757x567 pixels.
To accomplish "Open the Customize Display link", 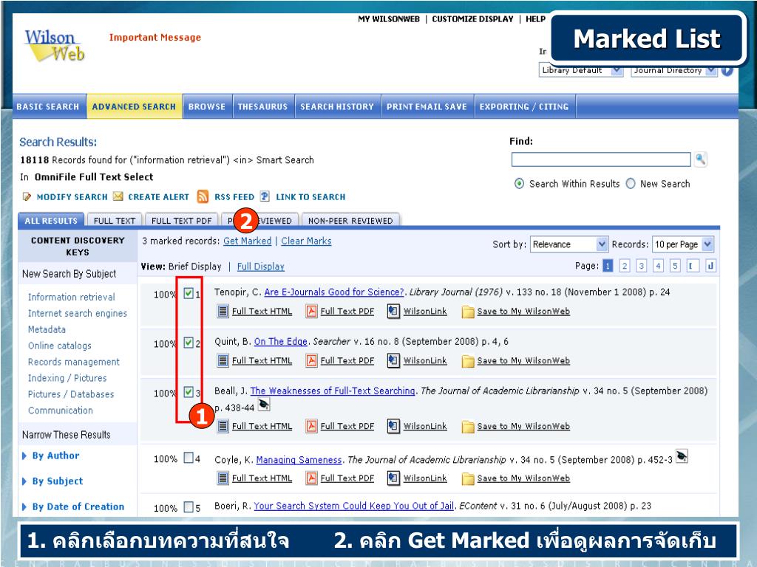I will pyautogui.click(x=472, y=18).
